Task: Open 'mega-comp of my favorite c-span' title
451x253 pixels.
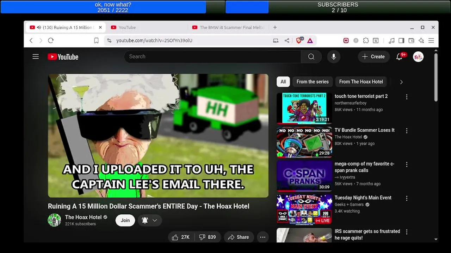Action: coord(364,167)
